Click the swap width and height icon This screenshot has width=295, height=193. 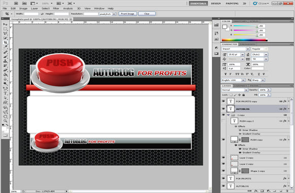tap(42, 14)
